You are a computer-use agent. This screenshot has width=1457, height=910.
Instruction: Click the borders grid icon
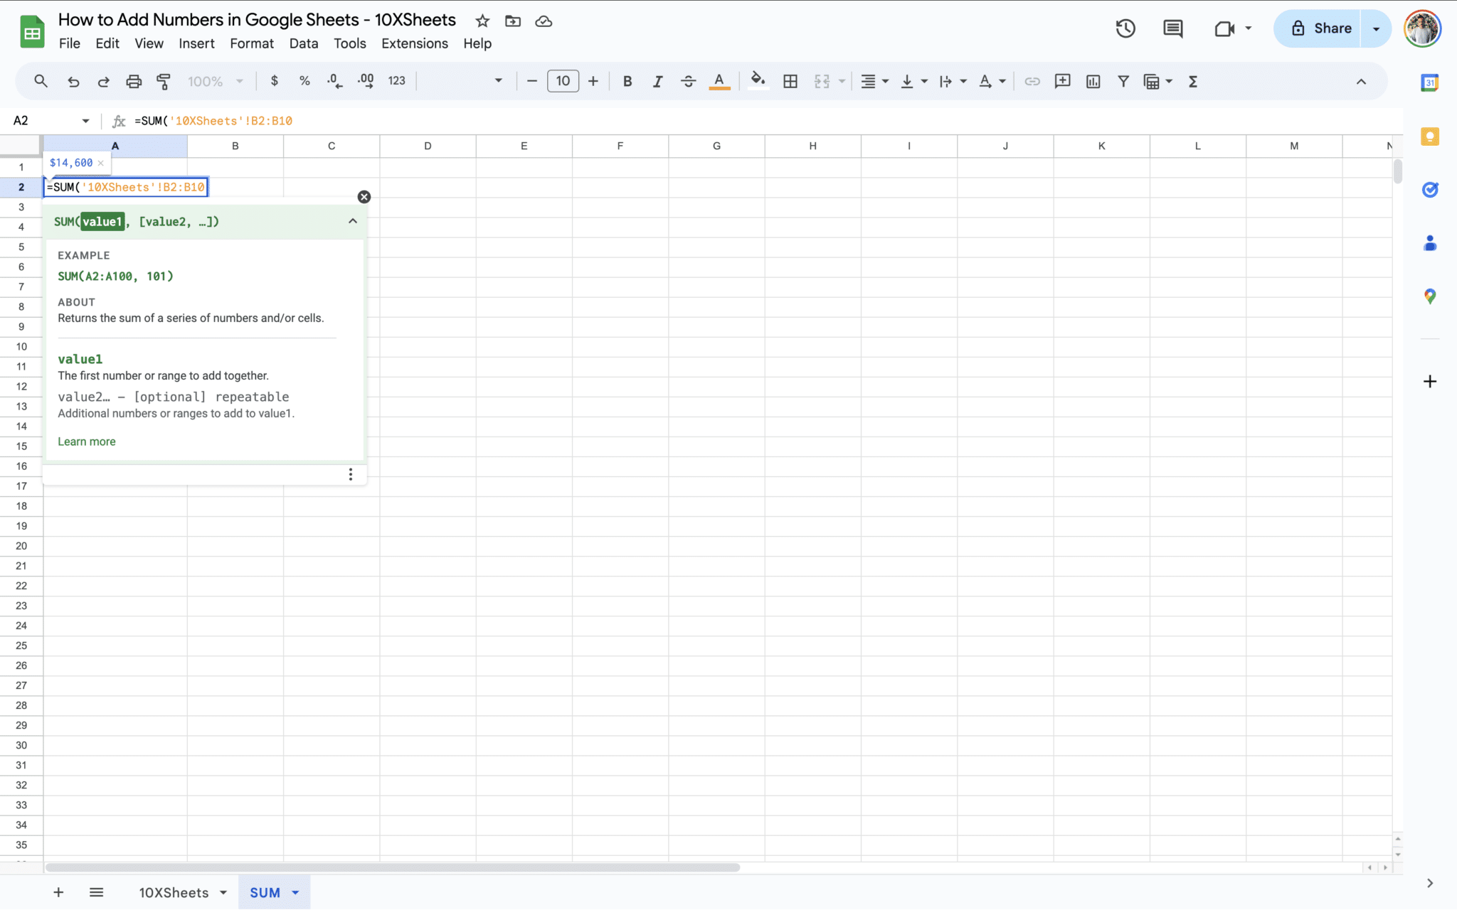pyautogui.click(x=790, y=81)
